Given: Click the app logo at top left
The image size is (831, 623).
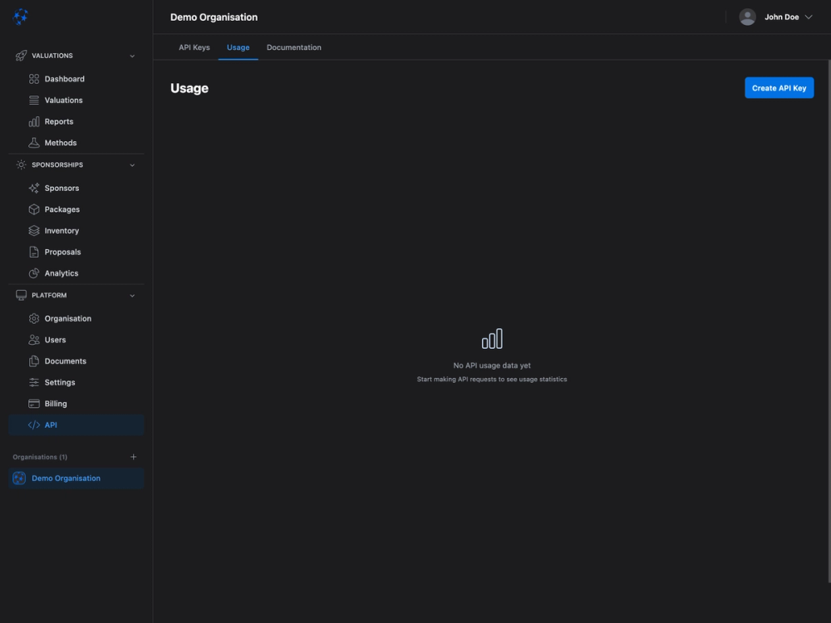Looking at the screenshot, I should pos(20,16).
